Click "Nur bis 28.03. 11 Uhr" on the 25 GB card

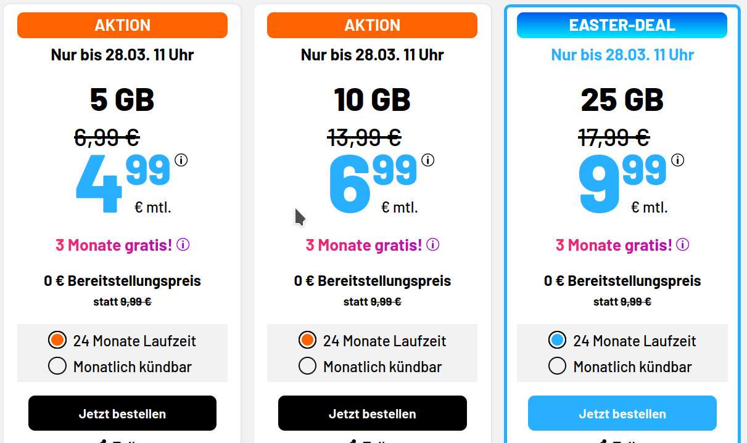pos(622,55)
